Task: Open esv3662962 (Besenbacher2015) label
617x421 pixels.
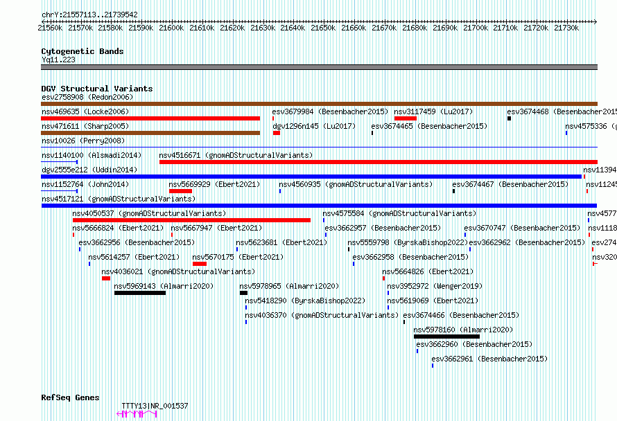Action: 528,242
